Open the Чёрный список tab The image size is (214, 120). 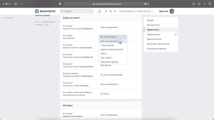(161, 39)
